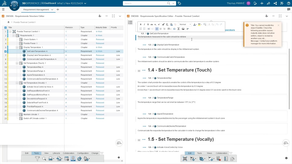The width and height of the screenshot is (292, 164).
Task: Toggle bold formatting in text editor
Action: click(x=141, y=24)
